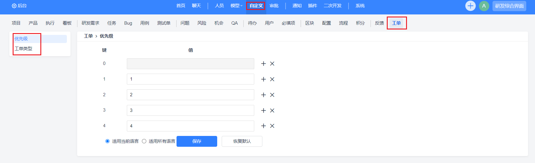Open the user avatar A menu
Image resolution: width=535 pixels, height=163 pixels.
click(484, 6)
